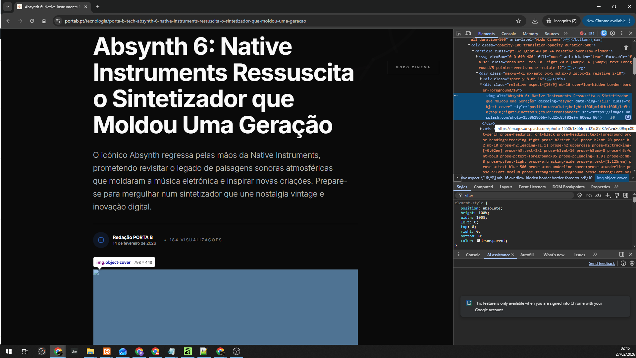
Task: Click the MODO CINEMA button
Action: pyautogui.click(x=413, y=67)
